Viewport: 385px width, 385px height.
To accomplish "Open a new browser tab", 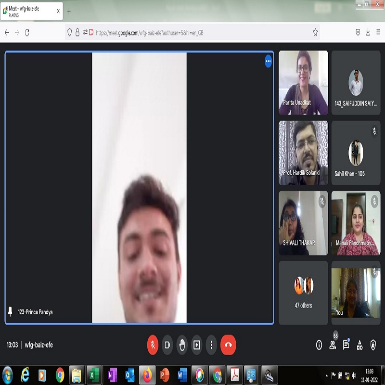I will pos(69,11).
